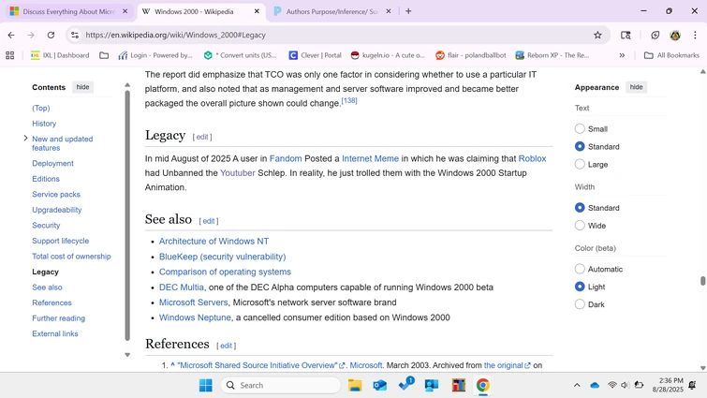Viewport: 707px width, 398px height.
Task: Select Automatic color mode
Action: (x=580, y=269)
